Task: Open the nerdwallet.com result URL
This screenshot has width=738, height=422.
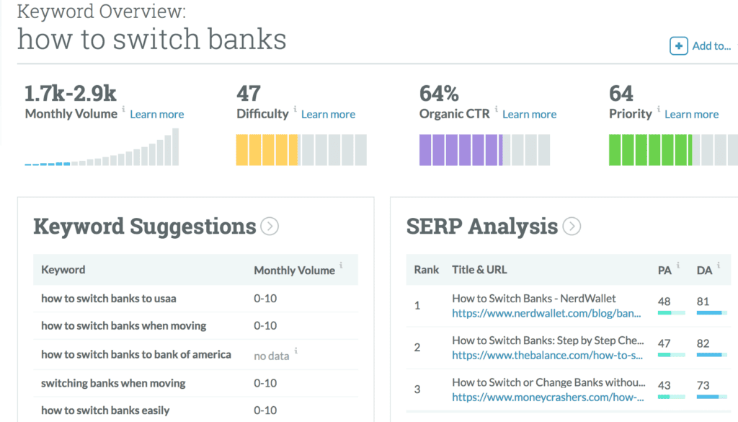Action: [x=546, y=314]
